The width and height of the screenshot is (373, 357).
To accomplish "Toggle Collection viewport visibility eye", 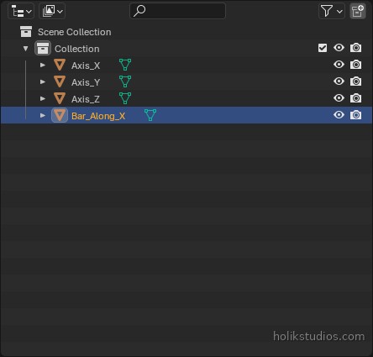I will tap(339, 48).
